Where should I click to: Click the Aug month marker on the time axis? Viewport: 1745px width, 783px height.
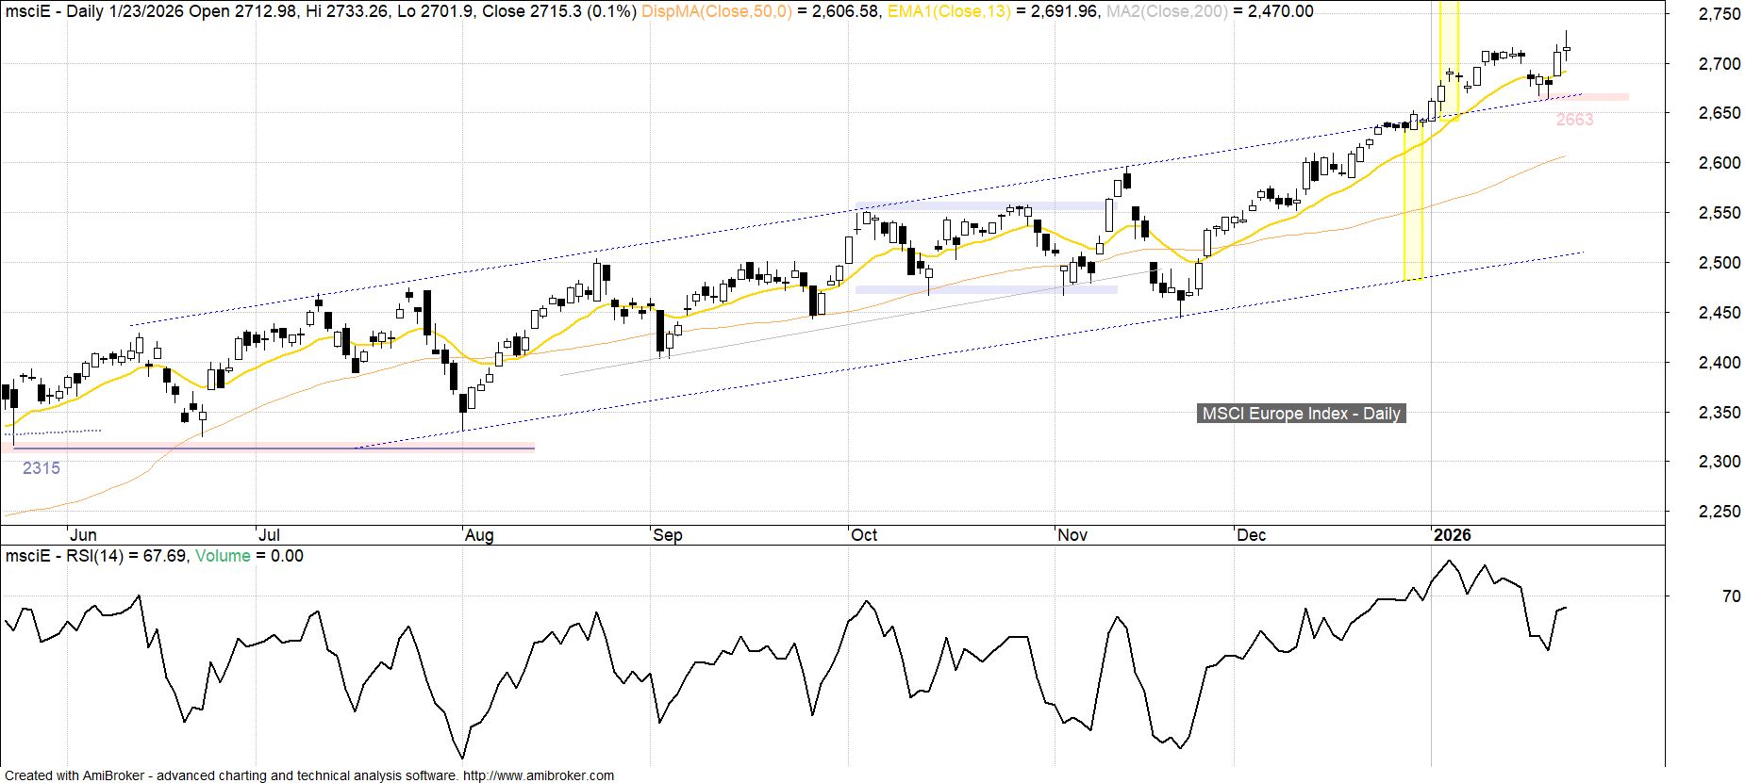[479, 535]
